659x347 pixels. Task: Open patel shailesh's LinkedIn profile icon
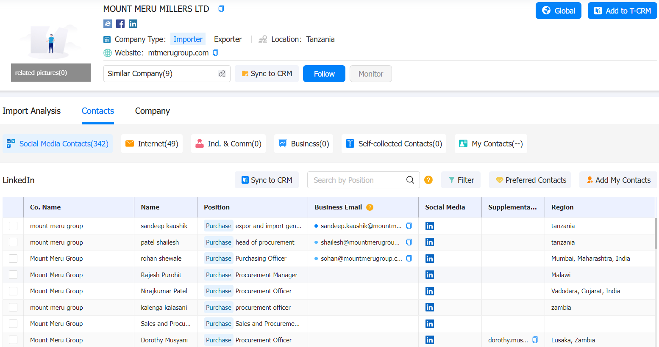(430, 242)
